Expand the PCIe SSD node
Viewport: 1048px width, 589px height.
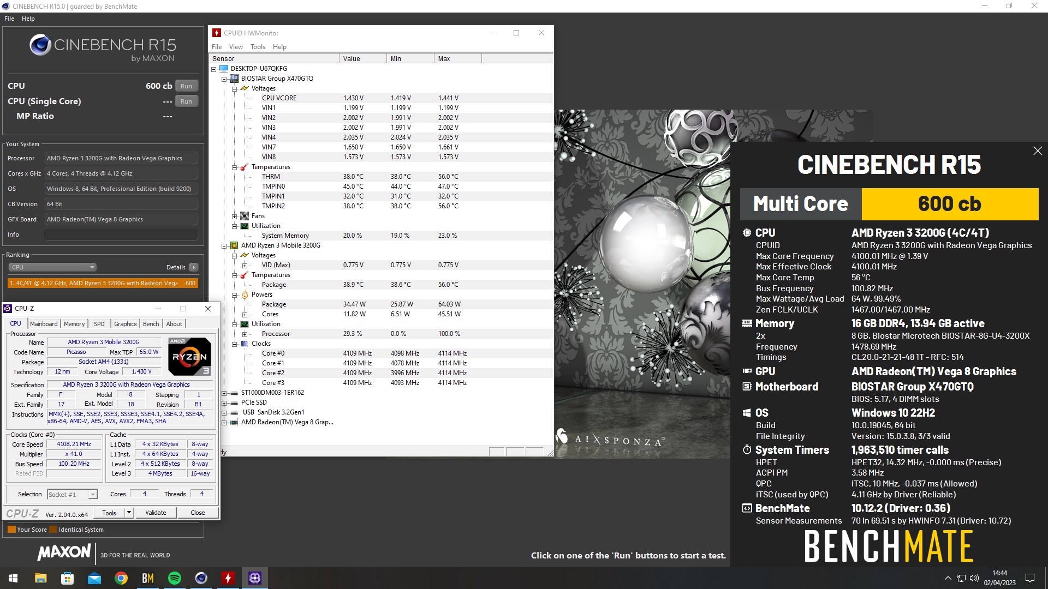(224, 403)
